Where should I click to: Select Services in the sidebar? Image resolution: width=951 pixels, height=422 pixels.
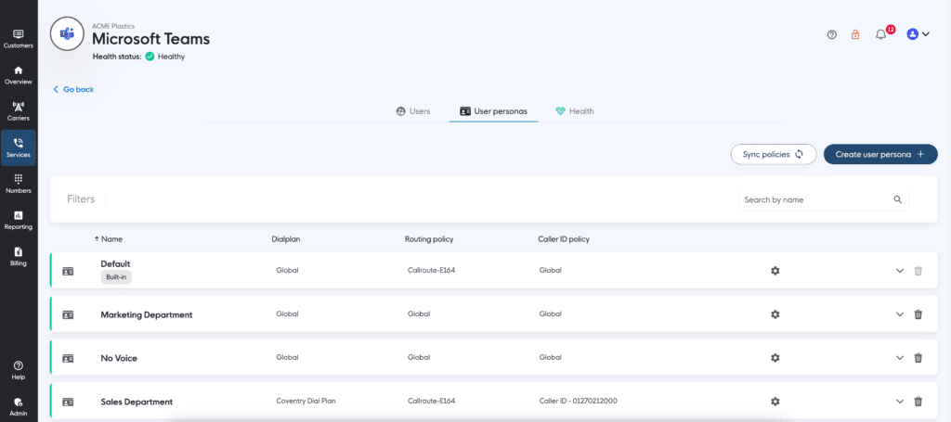point(19,147)
